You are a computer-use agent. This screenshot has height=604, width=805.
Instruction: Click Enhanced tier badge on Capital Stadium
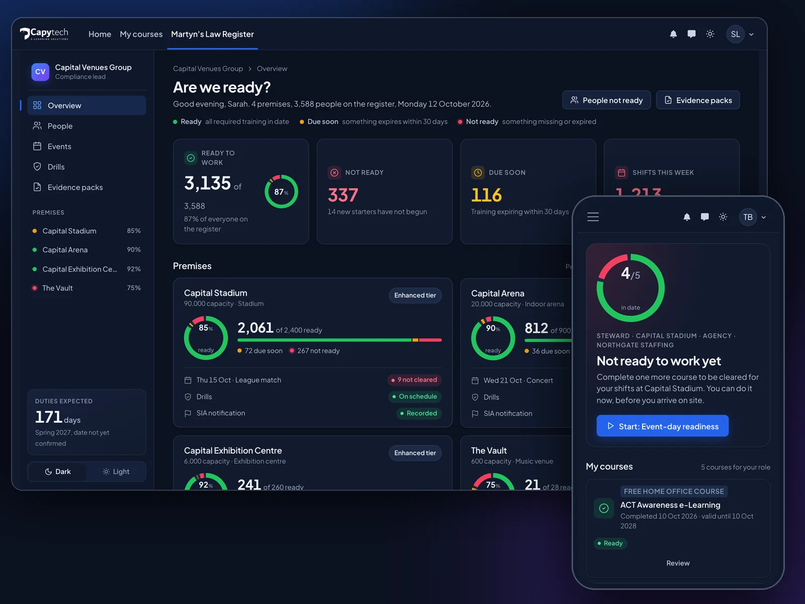(415, 295)
